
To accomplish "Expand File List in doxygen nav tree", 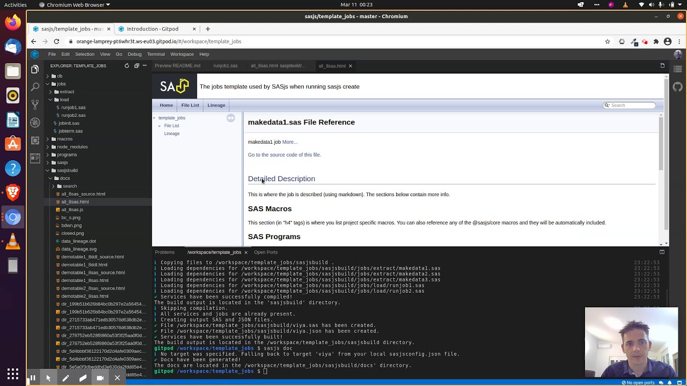I will [x=159, y=126].
